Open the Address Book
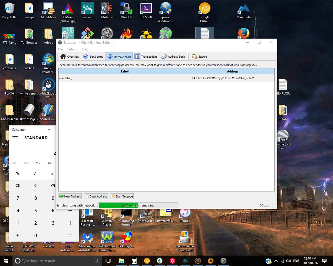 [x=173, y=57]
